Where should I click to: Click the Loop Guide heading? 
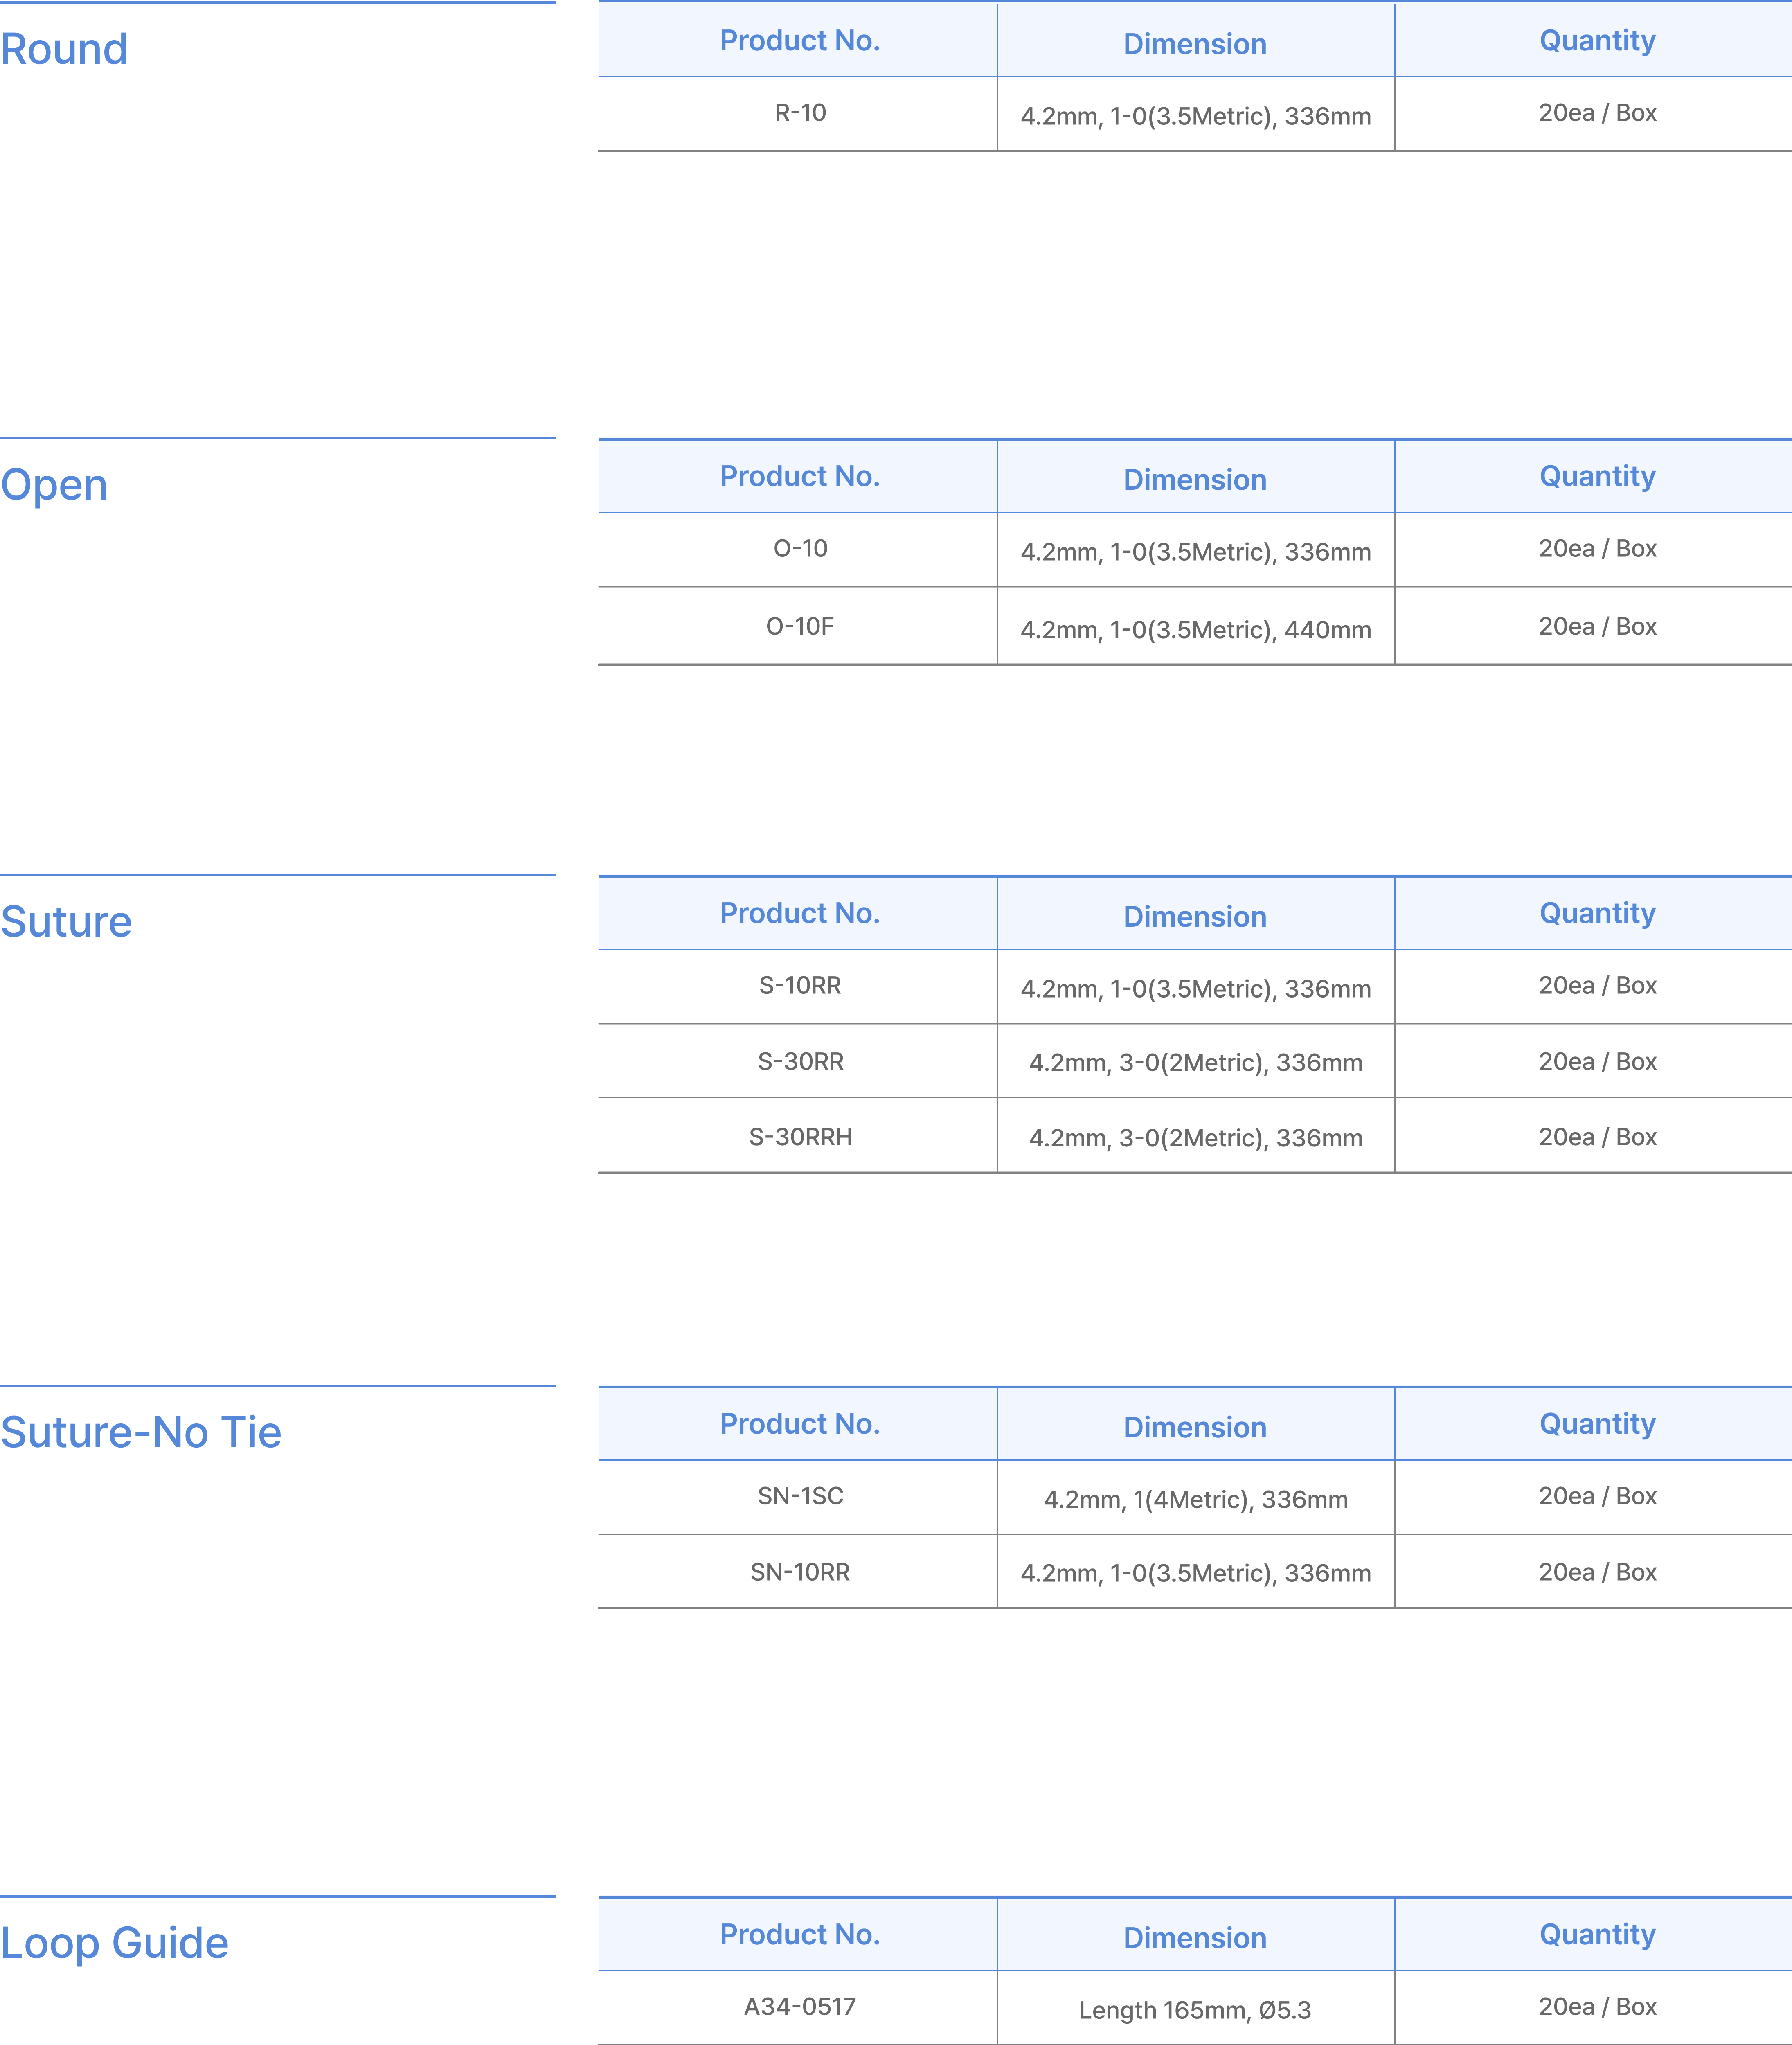coord(114,1943)
